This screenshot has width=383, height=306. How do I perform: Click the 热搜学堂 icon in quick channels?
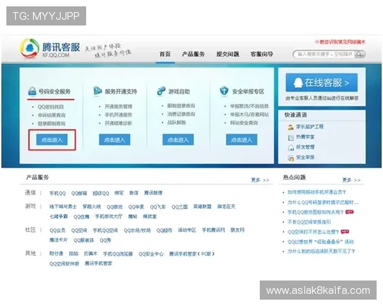tap(290, 138)
